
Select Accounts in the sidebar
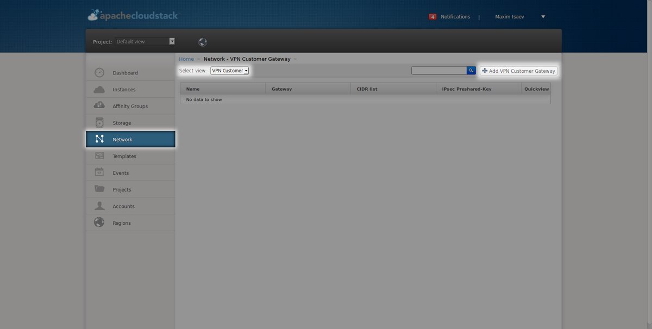point(130,206)
